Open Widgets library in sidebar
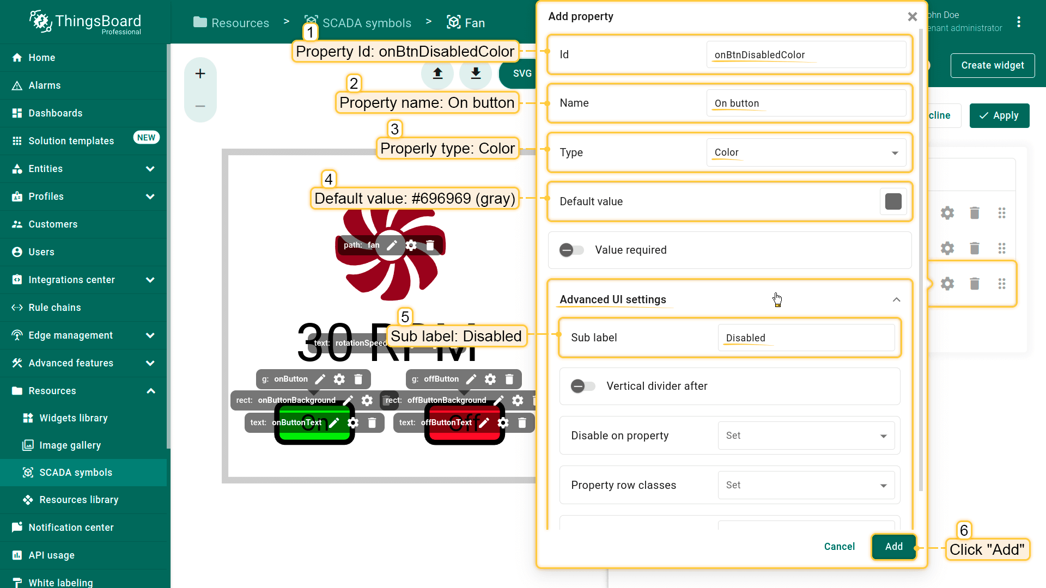Image resolution: width=1046 pixels, height=588 pixels. click(x=74, y=418)
